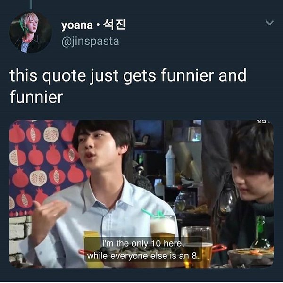Open the attached photo in full view

141,194
